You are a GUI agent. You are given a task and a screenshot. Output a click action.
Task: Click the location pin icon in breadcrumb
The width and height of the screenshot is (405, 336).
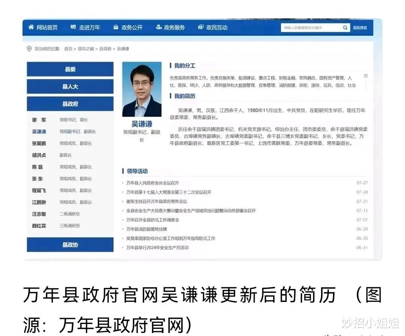(x=29, y=49)
